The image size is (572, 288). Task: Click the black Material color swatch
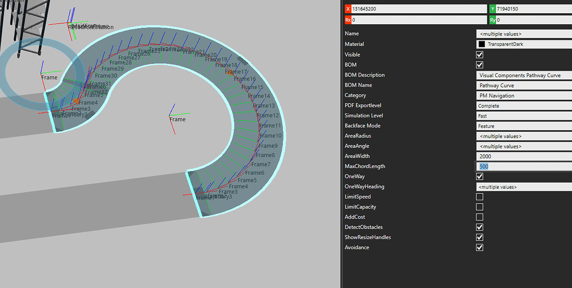coord(481,44)
